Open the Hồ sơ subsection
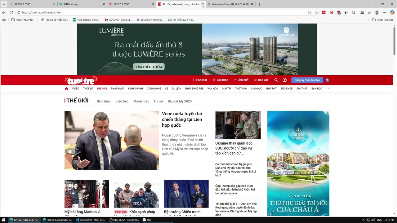The width and height of the screenshot is (397, 223). (x=158, y=101)
